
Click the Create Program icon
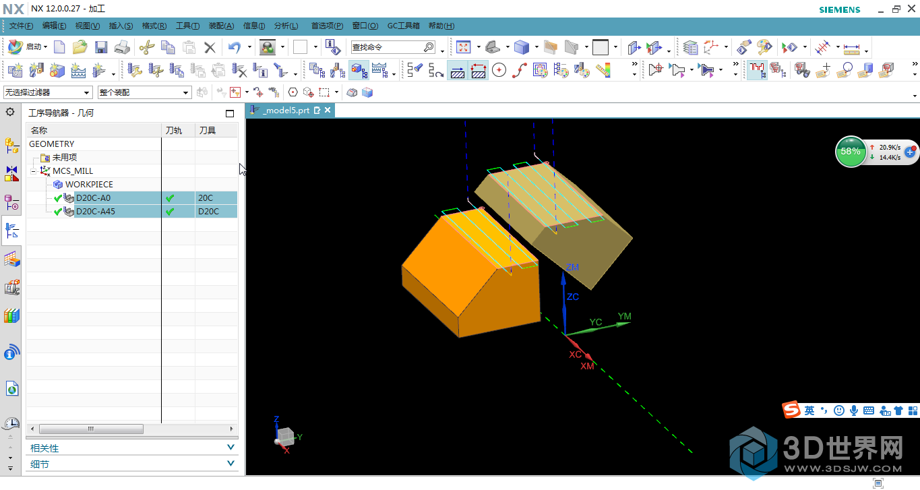pos(15,70)
